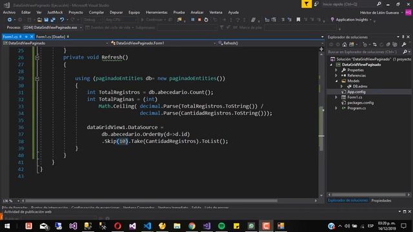Collapse the Refresh() method outlining box at line 26
The image size is (413, 232).
click(x=37, y=57)
